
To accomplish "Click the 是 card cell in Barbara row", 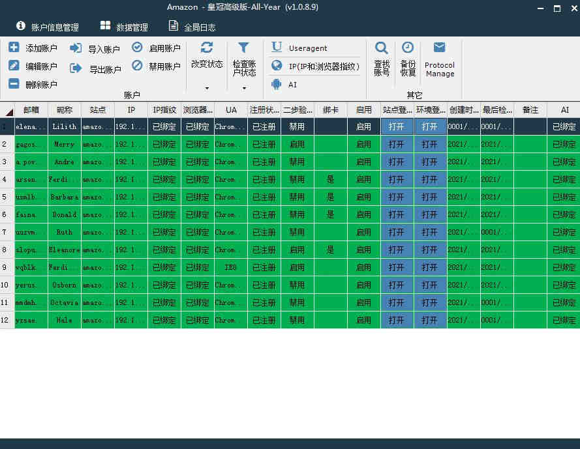I will (331, 197).
